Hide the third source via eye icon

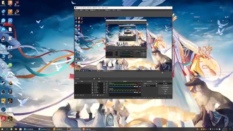(x=104, y=86)
